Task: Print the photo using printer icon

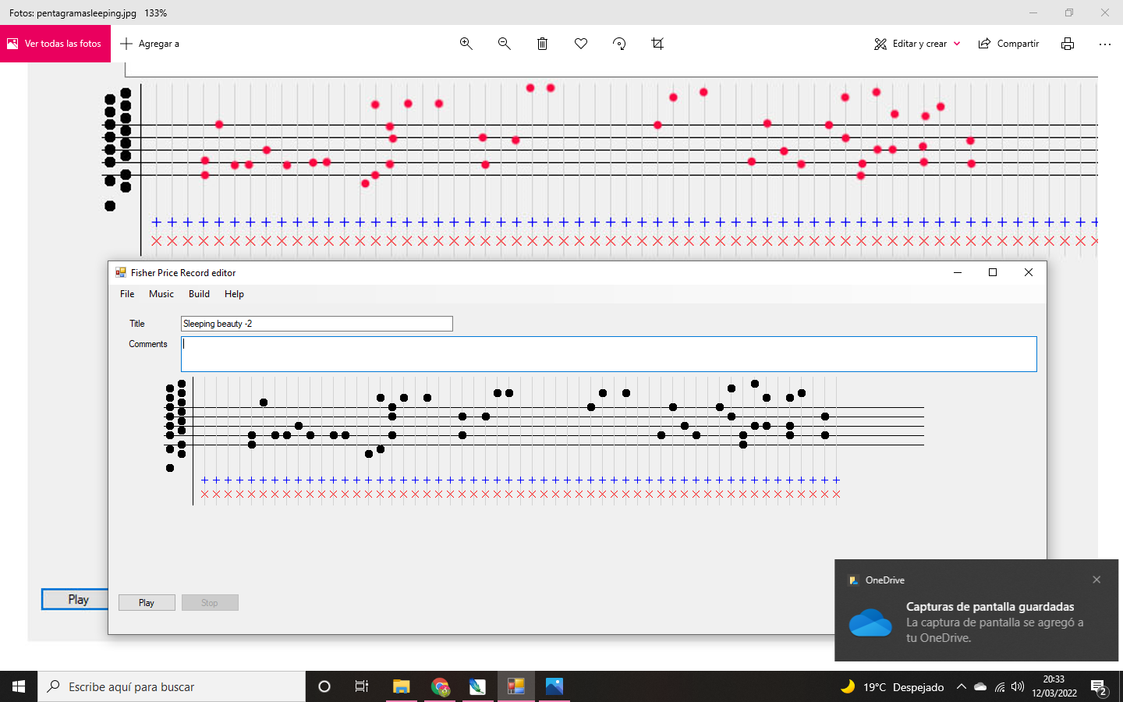Action: point(1068,44)
